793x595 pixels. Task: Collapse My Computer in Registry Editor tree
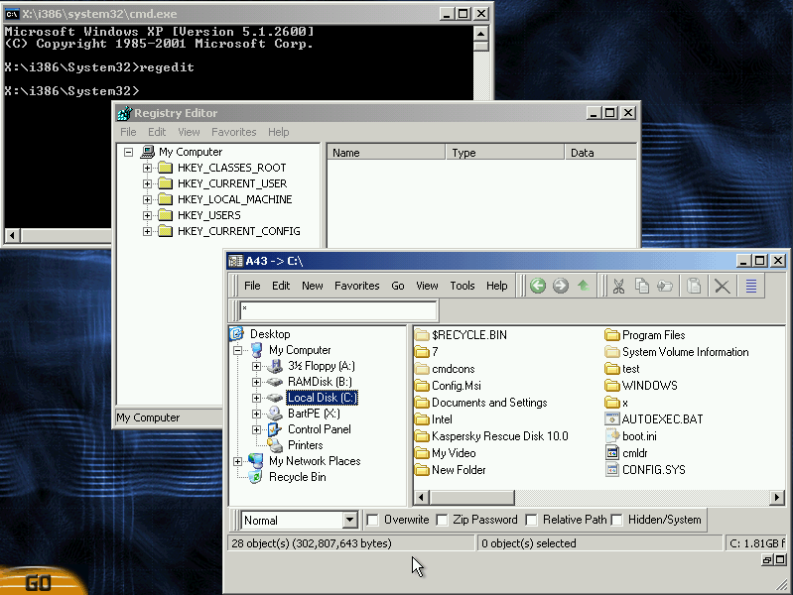[x=128, y=152]
